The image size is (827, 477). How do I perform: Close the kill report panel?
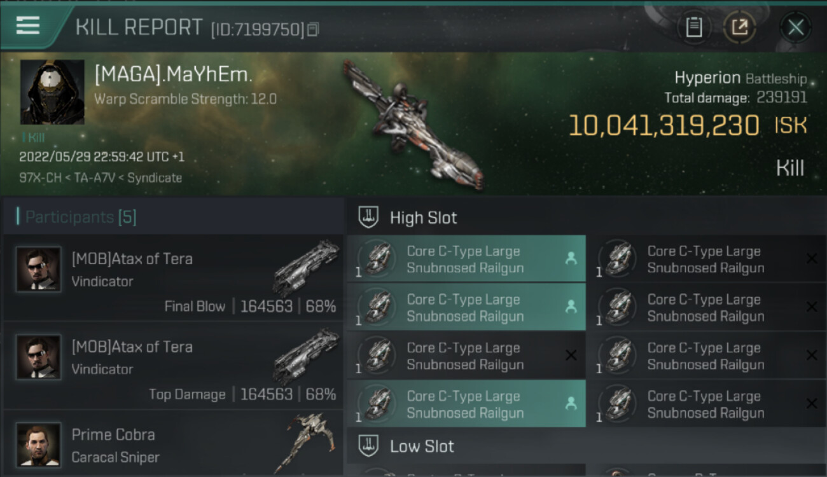pos(795,27)
